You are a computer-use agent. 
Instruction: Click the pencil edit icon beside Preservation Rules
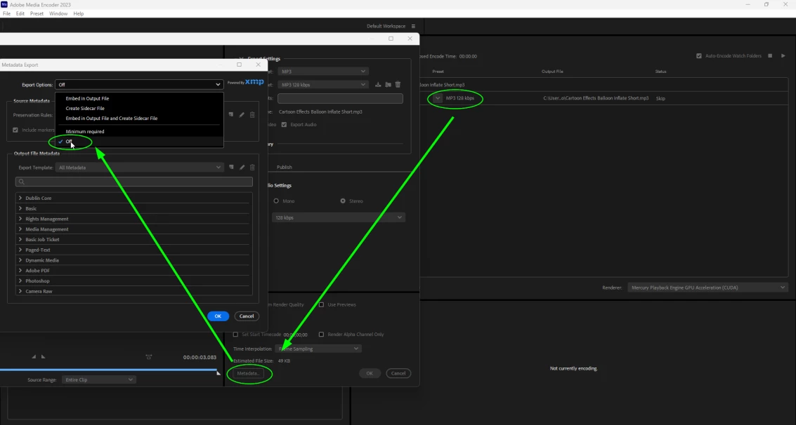pyautogui.click(x=242, y=115)
